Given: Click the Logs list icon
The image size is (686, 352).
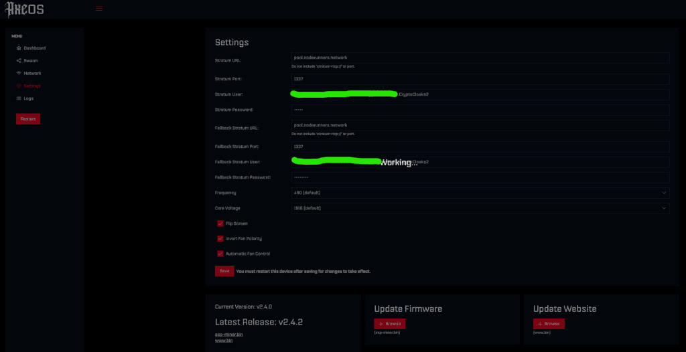Looking at the screenshot, I should [x=18, y=99].
